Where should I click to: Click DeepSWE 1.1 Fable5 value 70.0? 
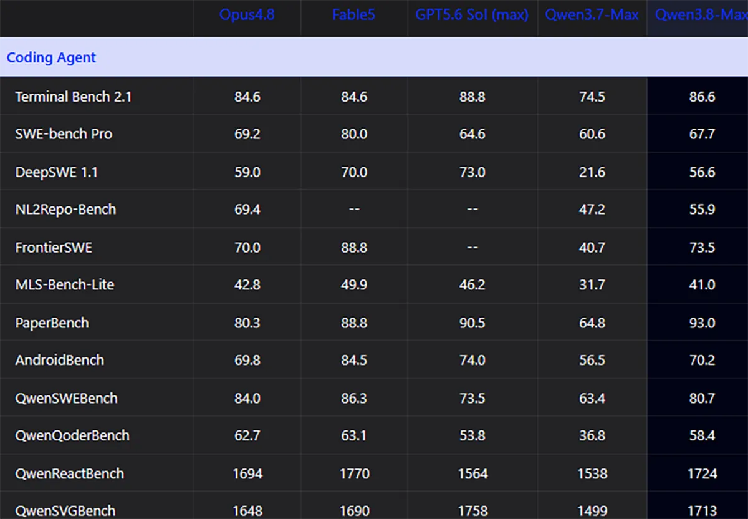(x=354, y=172)
